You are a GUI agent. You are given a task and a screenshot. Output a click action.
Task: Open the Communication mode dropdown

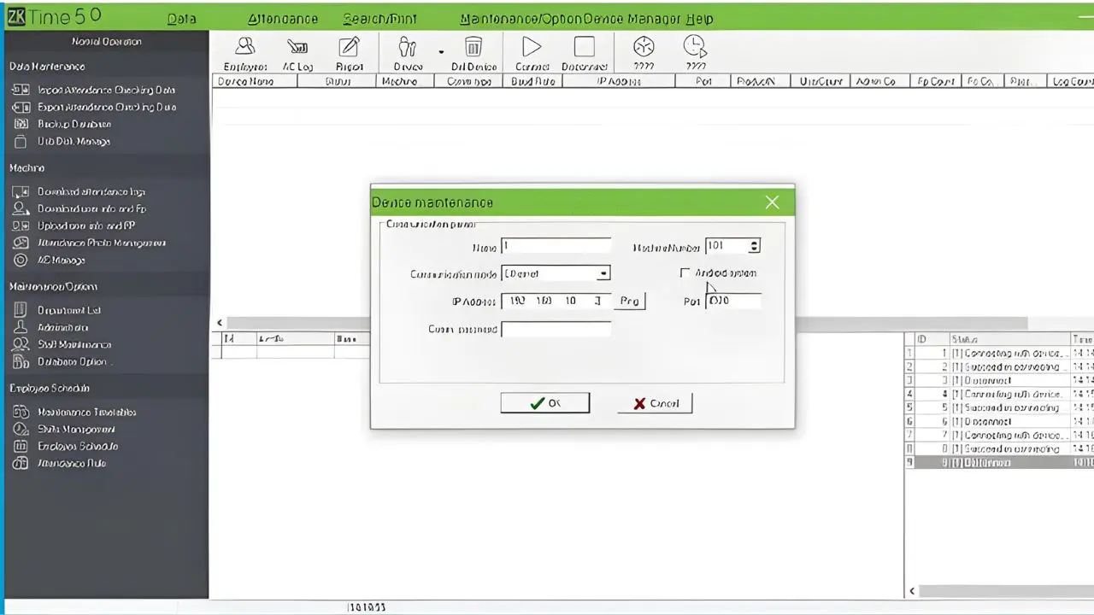tap(603, 273)
